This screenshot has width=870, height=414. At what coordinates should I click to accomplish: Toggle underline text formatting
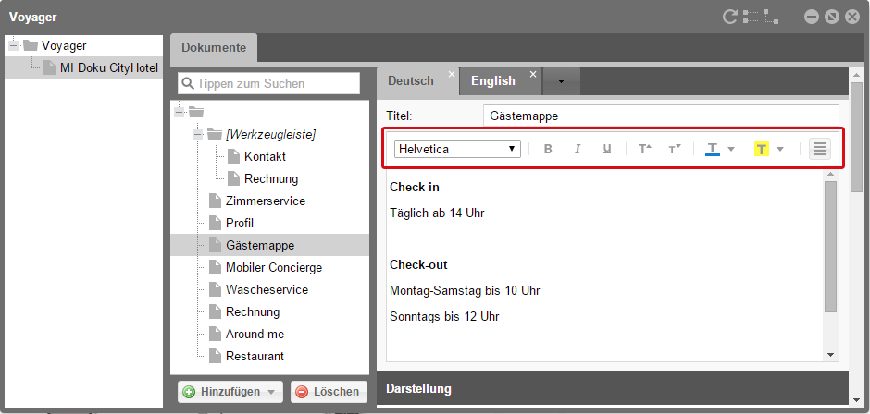coord(607,149)
